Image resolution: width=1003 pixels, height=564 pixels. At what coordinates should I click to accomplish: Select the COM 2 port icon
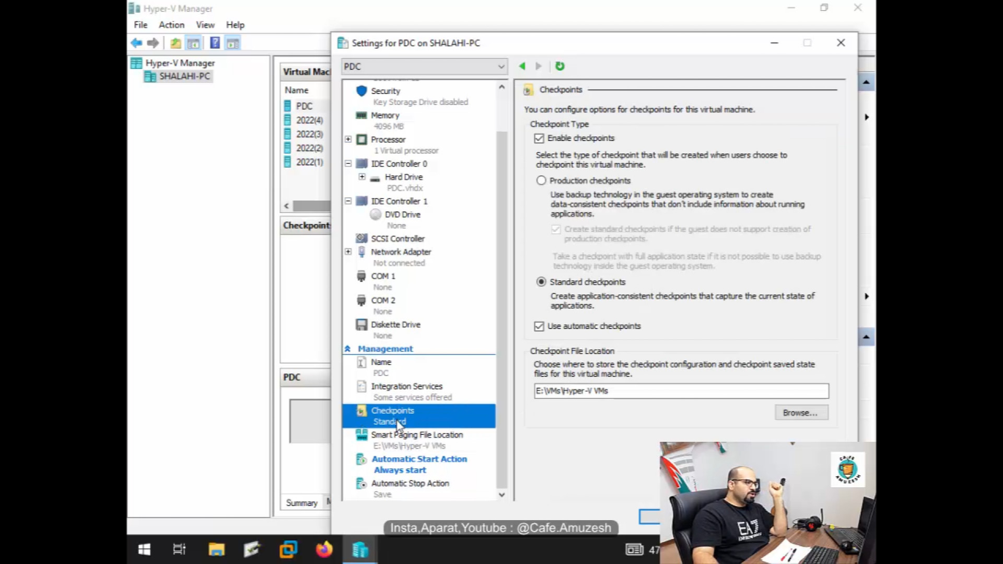coord(361,300)
